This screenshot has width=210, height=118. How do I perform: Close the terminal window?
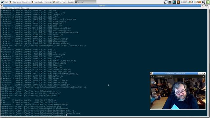pyautogui.click(x=208, y=6)
